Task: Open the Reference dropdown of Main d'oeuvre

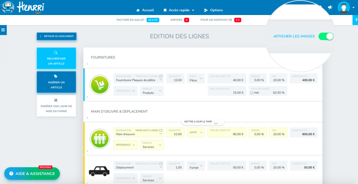Action: point(125,145)
